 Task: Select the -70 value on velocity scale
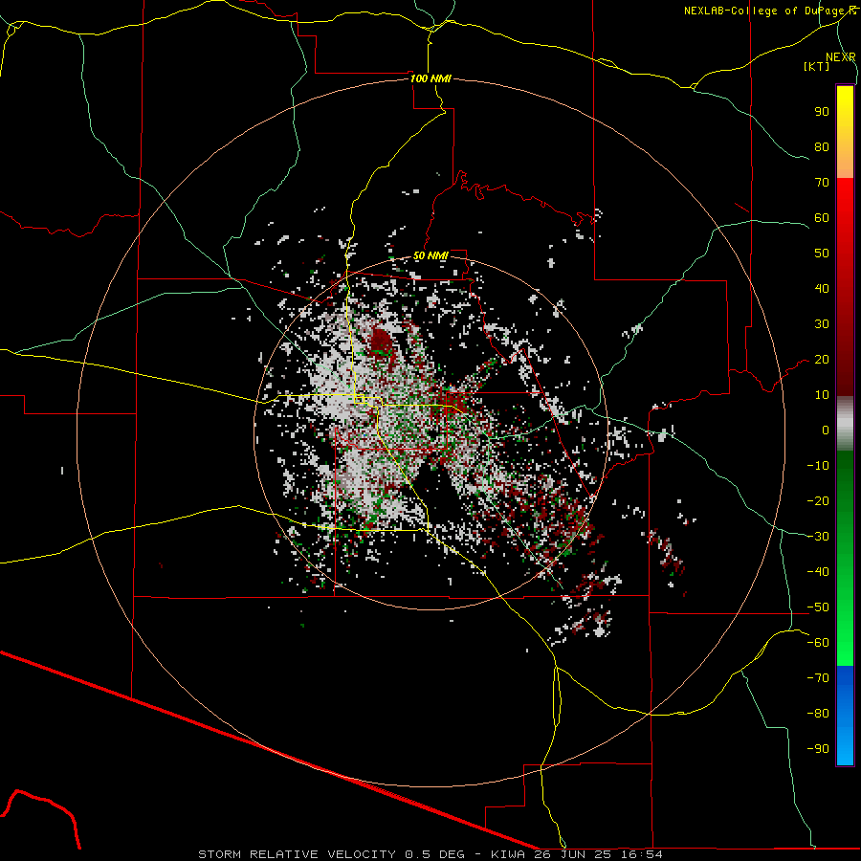818,678
